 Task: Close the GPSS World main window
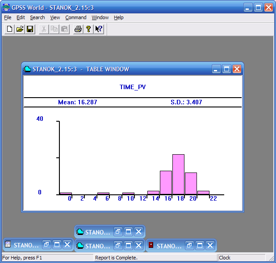(x=268, y=8)
